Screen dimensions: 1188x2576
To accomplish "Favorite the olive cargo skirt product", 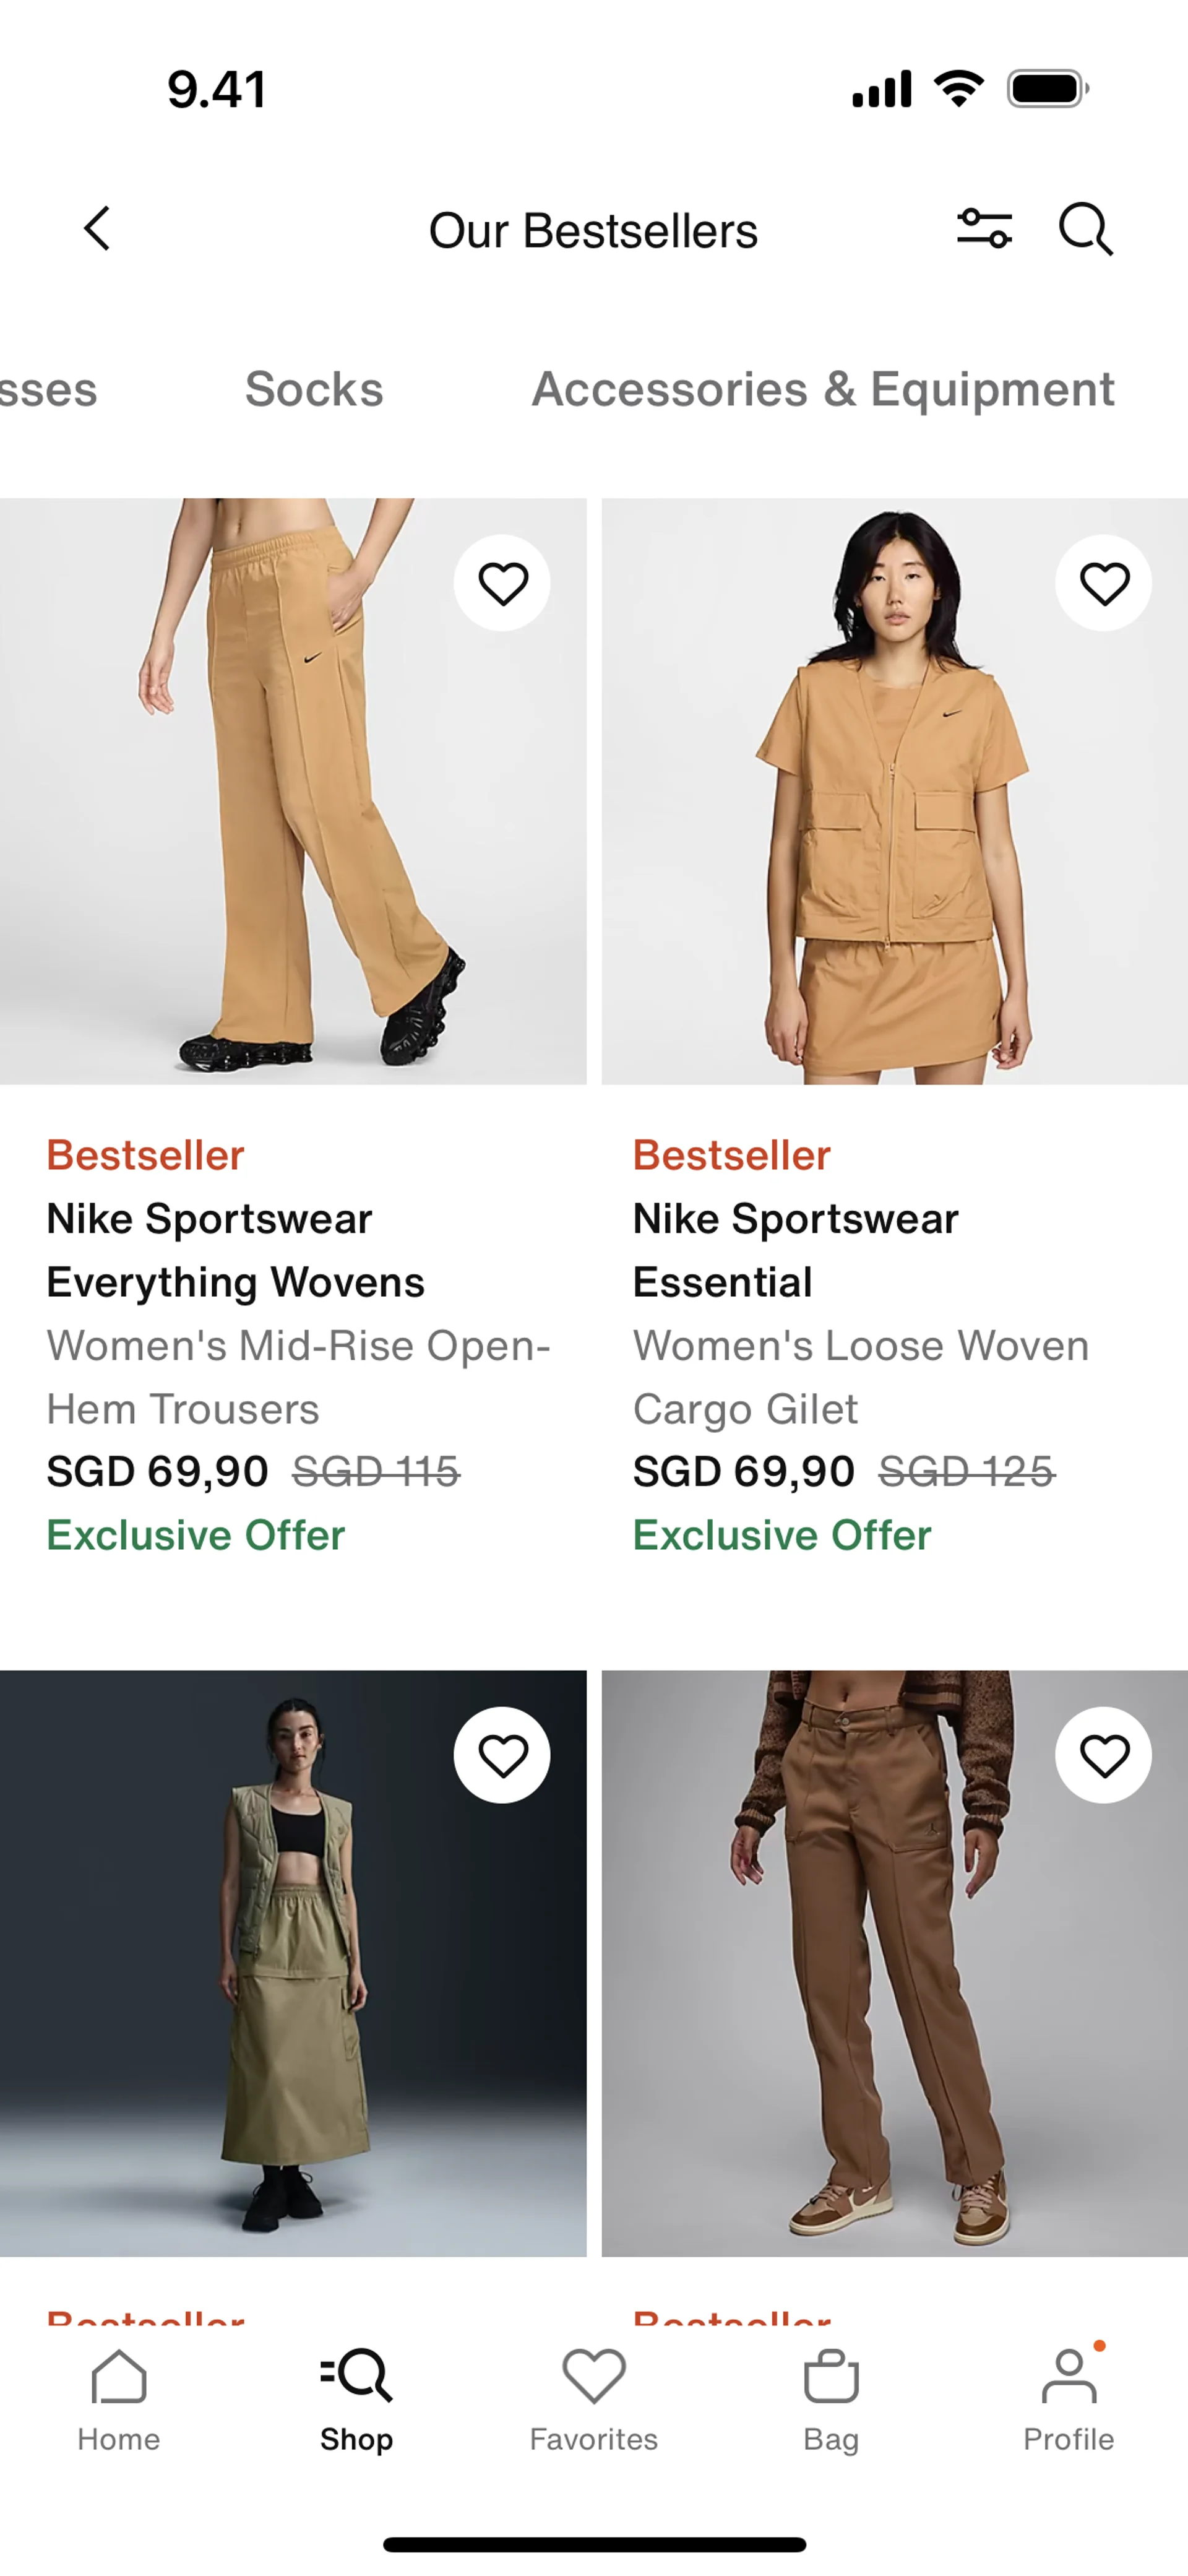I will coord(502,1755).
